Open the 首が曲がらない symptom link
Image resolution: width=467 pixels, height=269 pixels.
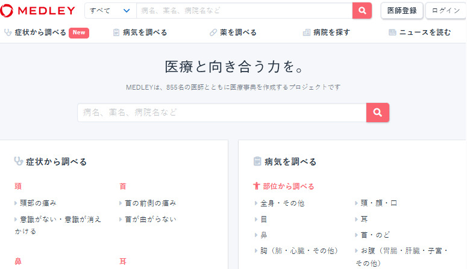pos(151,219)
